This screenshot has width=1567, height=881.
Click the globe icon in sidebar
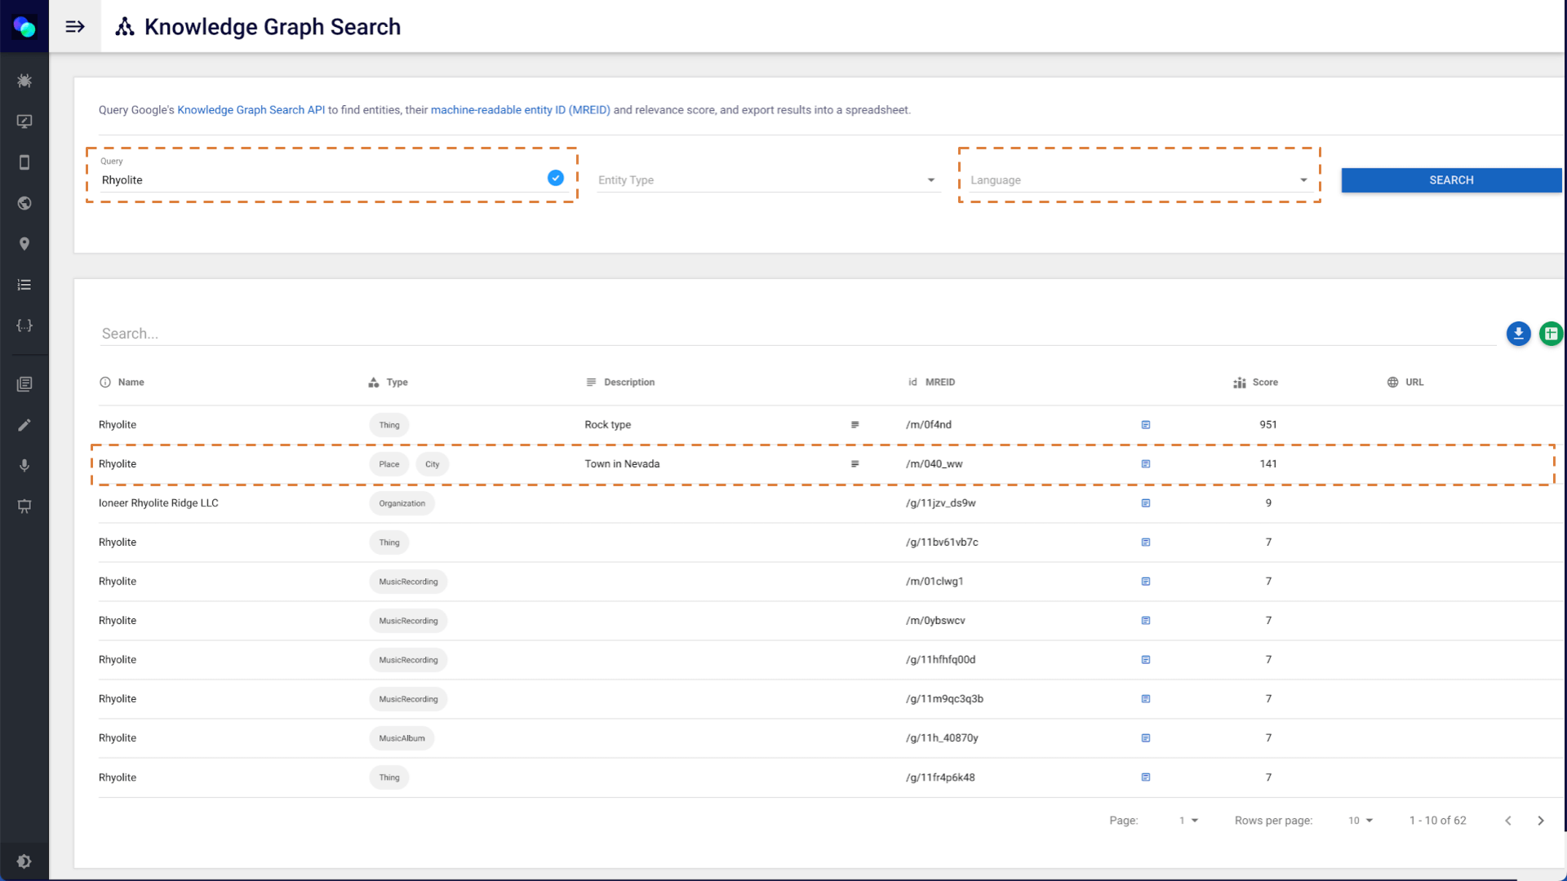click(x=24, y=203)
